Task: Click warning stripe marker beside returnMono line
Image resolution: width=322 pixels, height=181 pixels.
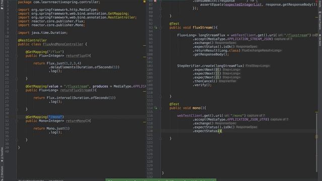Action: (x=144, y=122)
